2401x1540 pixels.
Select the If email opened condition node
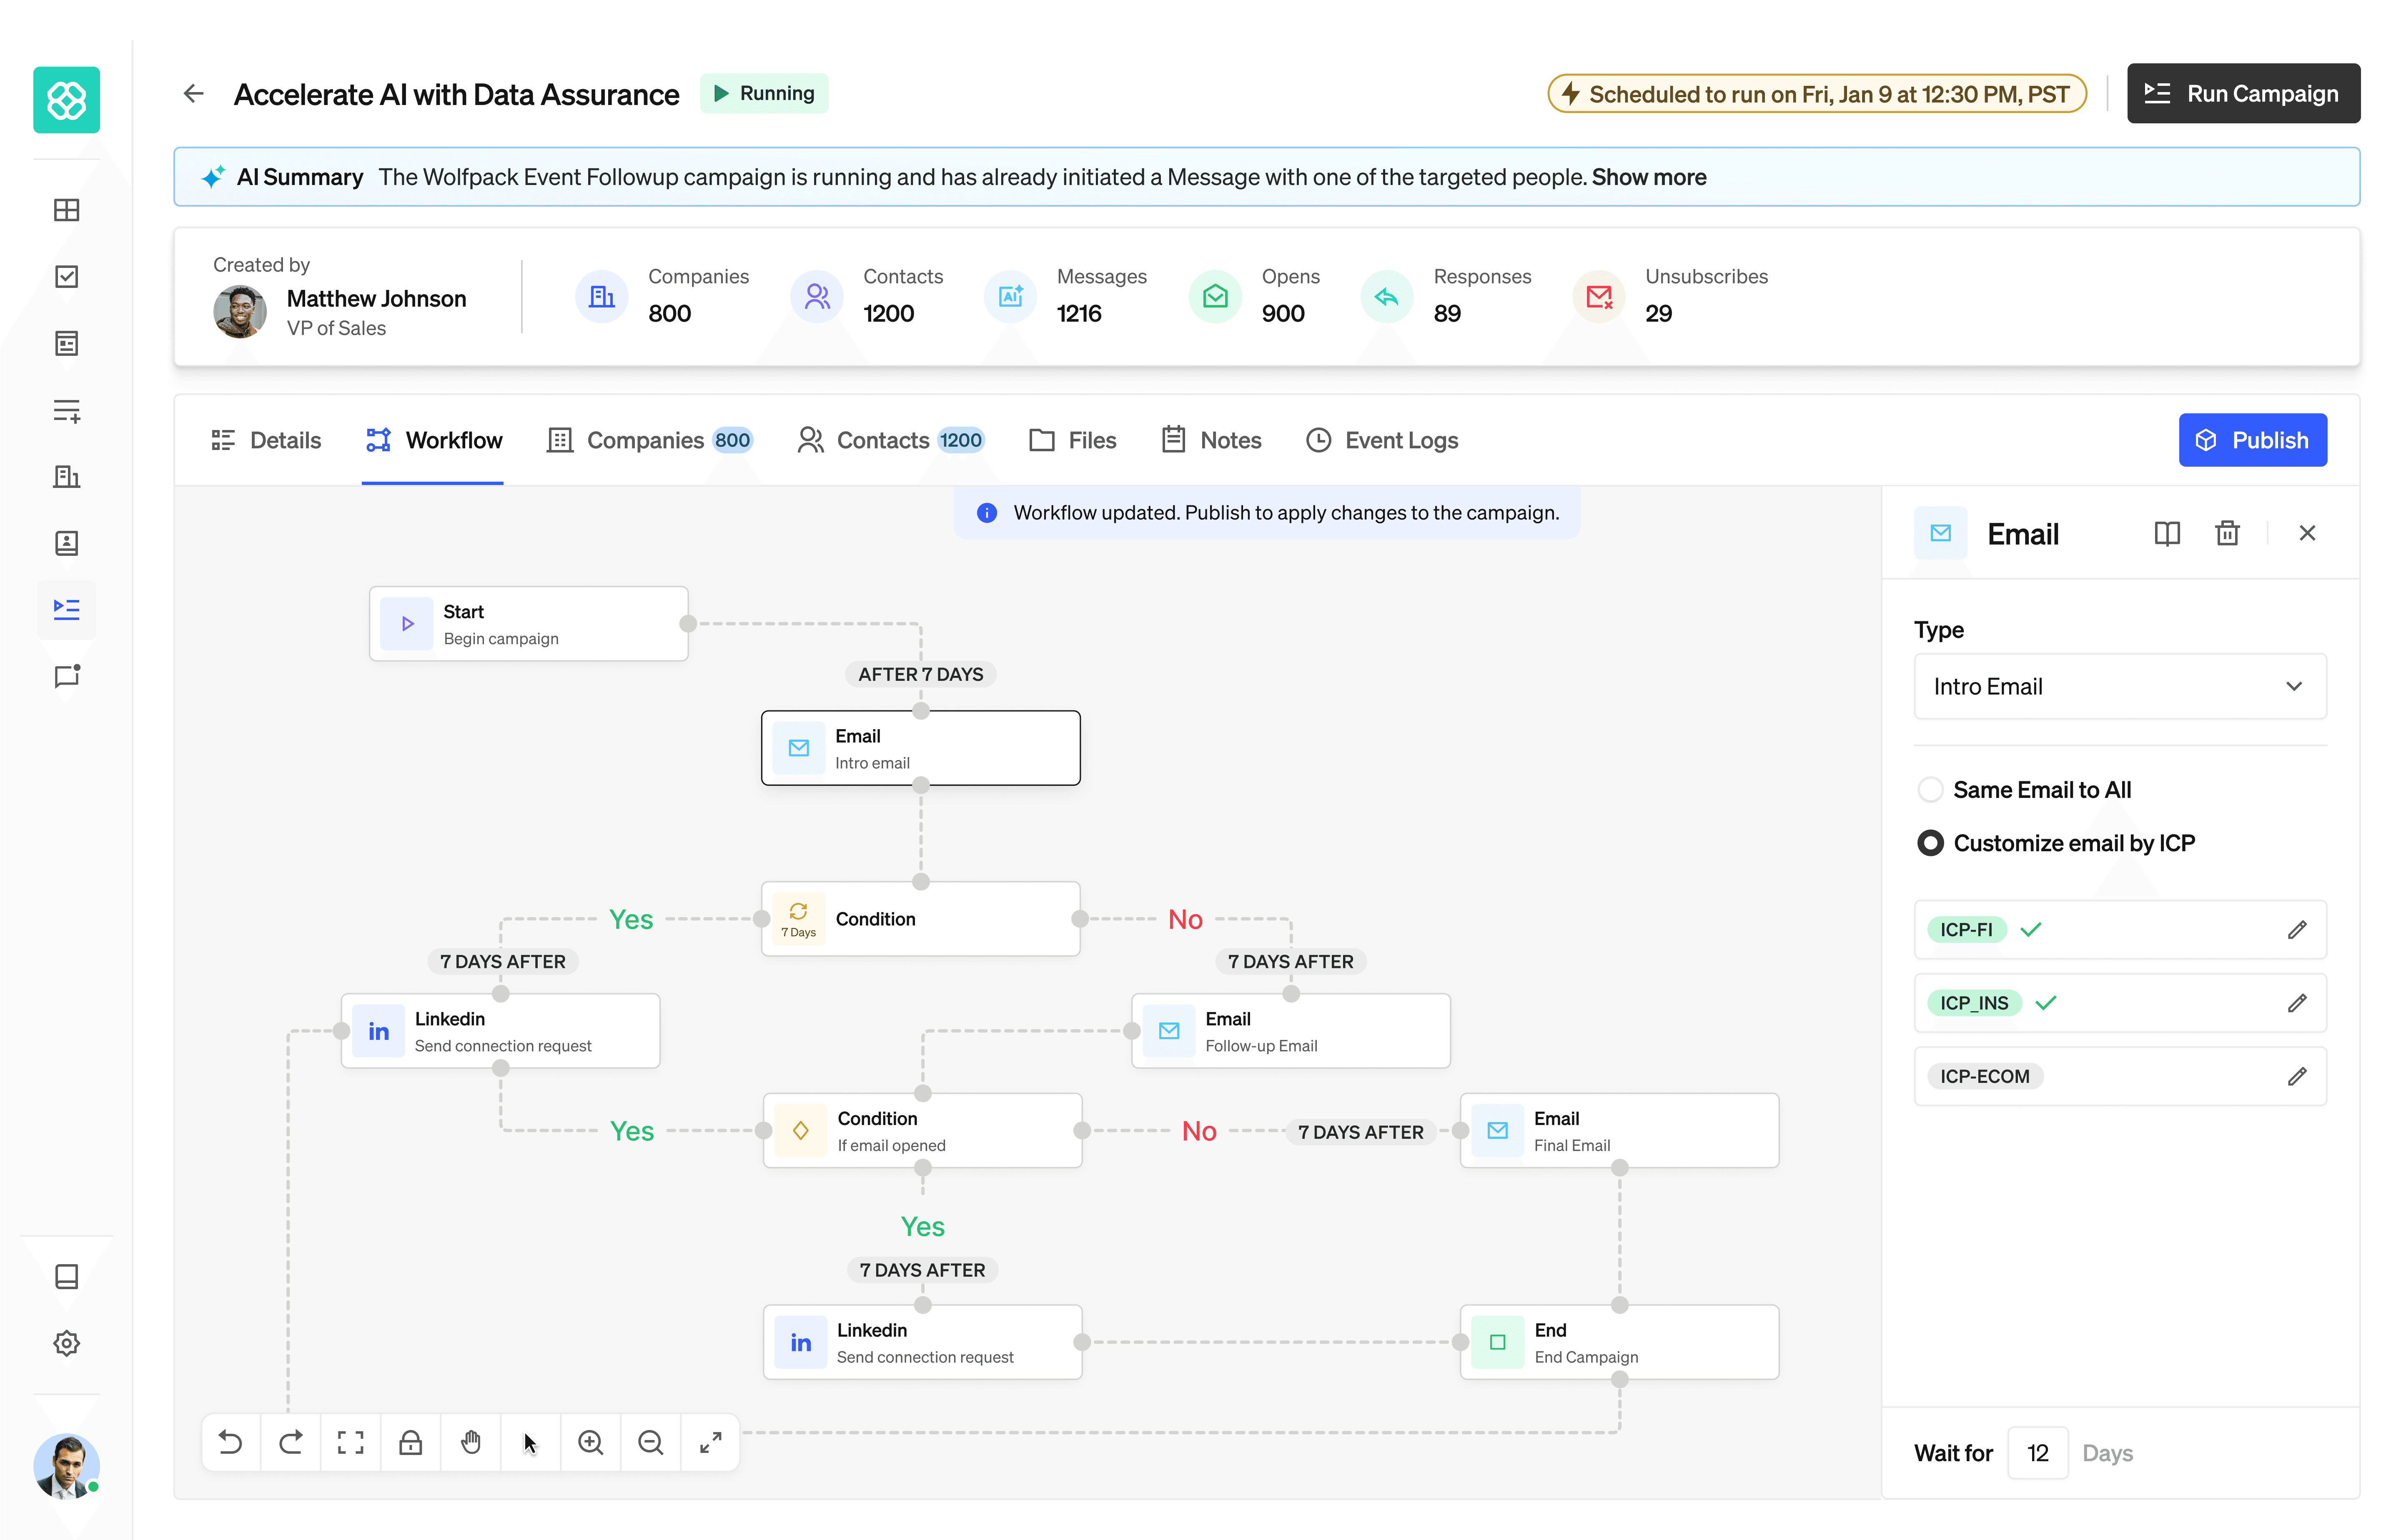922,1131
